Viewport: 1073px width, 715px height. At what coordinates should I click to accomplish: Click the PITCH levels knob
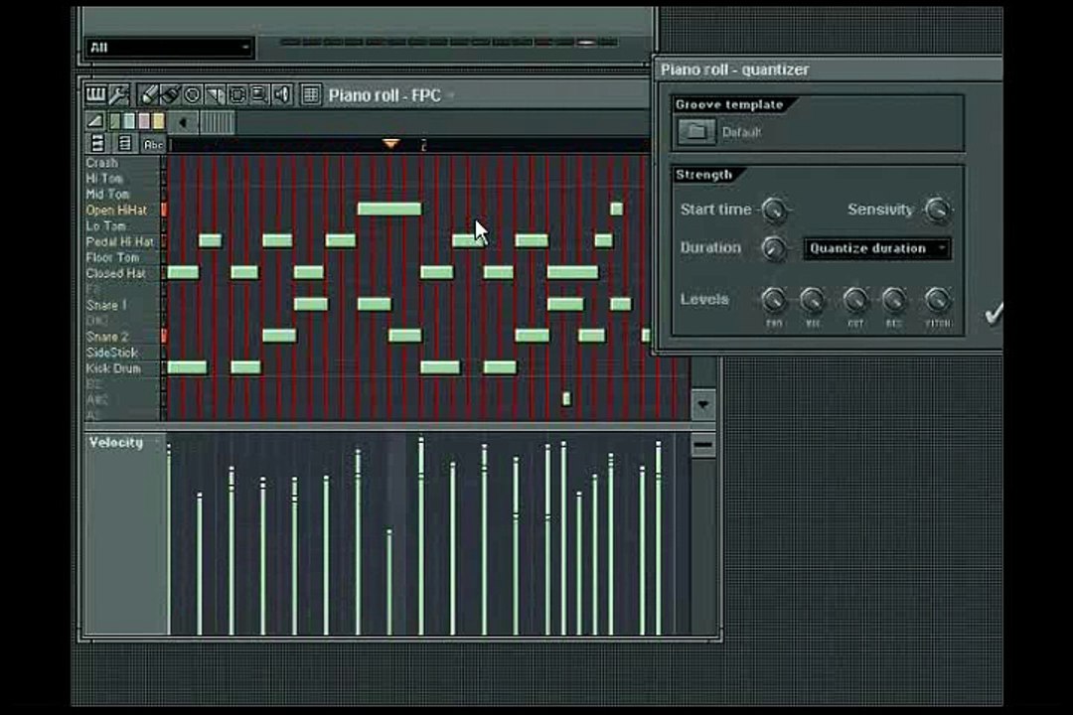tap(938, 299)
